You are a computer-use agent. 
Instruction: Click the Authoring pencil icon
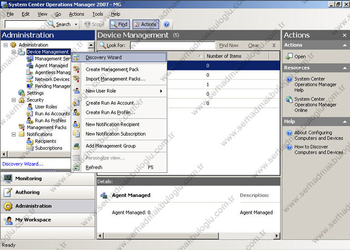tap(8, 192)
